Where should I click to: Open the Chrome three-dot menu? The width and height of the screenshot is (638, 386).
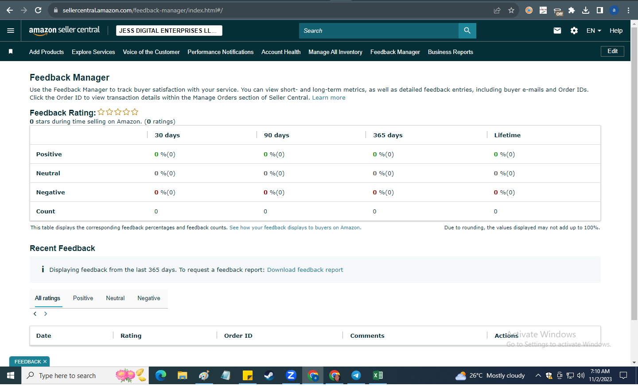[x=628, y=10]
